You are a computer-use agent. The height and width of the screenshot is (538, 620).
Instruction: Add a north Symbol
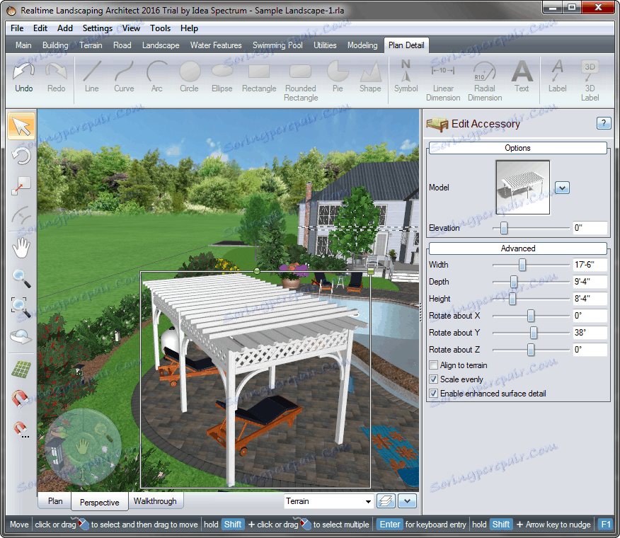[406, 78]
